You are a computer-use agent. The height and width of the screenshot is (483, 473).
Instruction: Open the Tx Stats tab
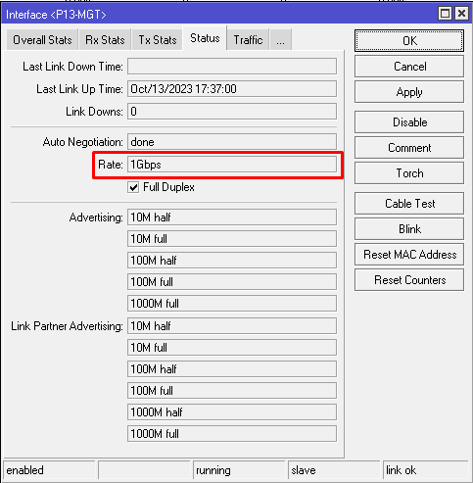tap(158, 40)
